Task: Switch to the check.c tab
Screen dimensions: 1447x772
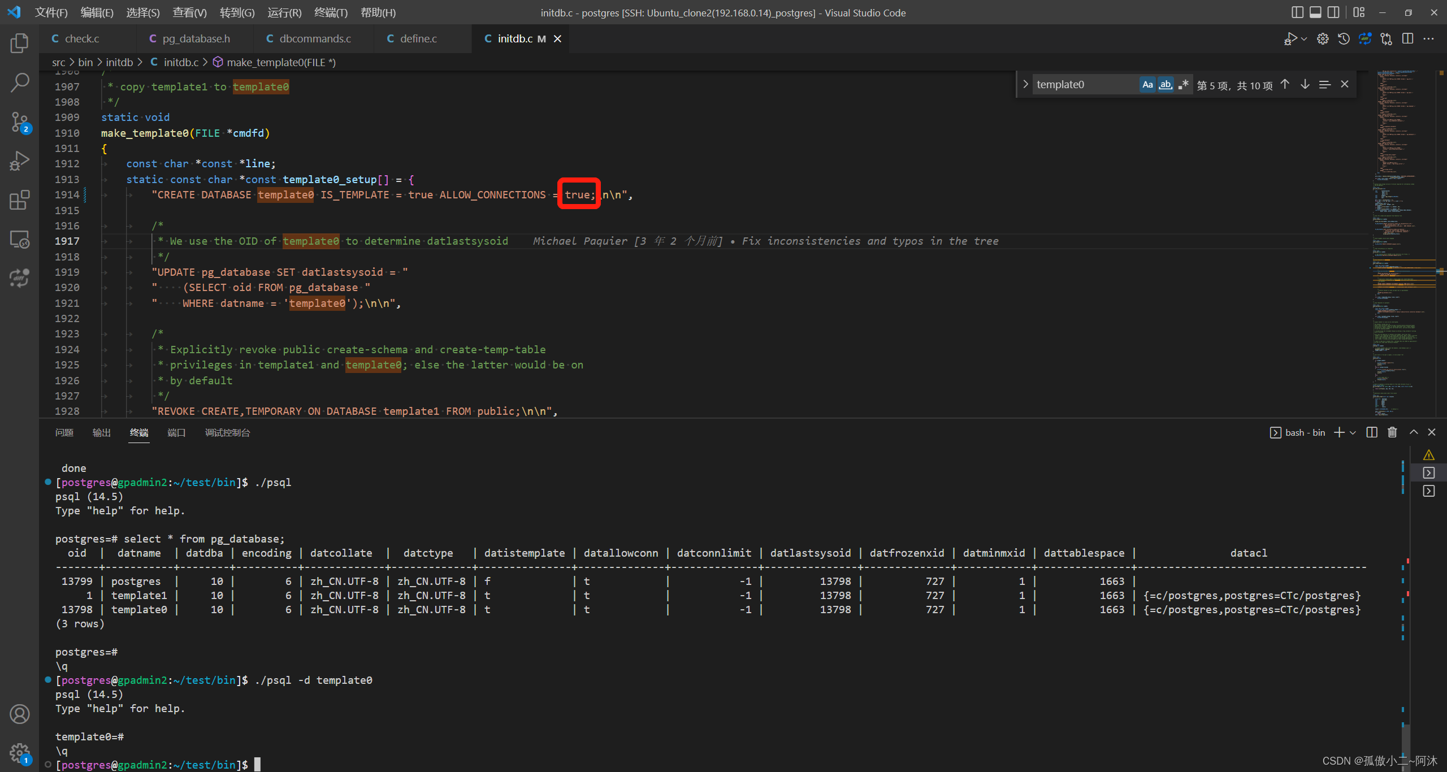Action: (83, 38)
